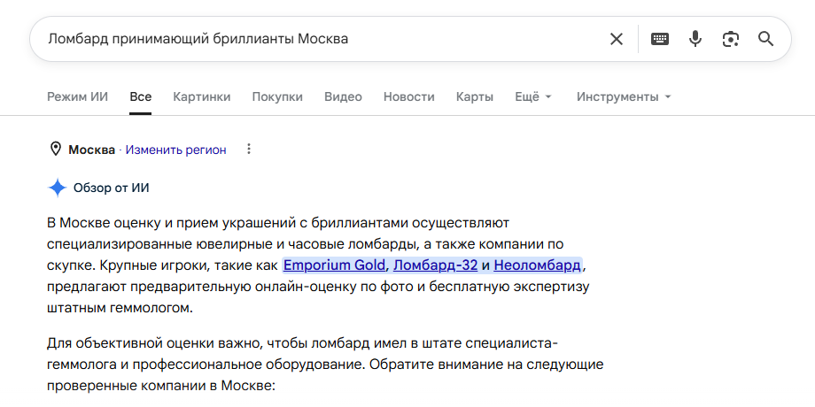This screenshot has height=407, width=815.
Task: Click the location pin icon next to Москва
Action: point(55,150)
